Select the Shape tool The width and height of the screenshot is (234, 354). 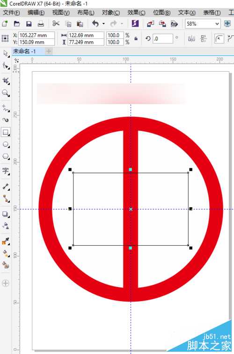click(6, 66)
